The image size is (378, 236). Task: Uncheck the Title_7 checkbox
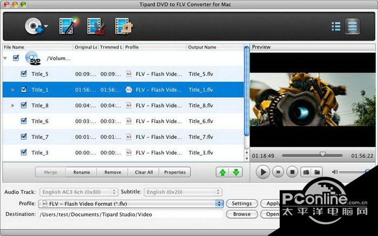tap(24, 137)
